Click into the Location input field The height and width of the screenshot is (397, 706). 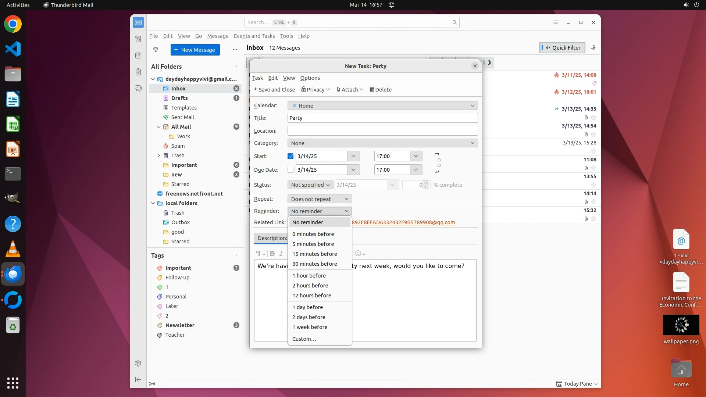pos(382,130)
